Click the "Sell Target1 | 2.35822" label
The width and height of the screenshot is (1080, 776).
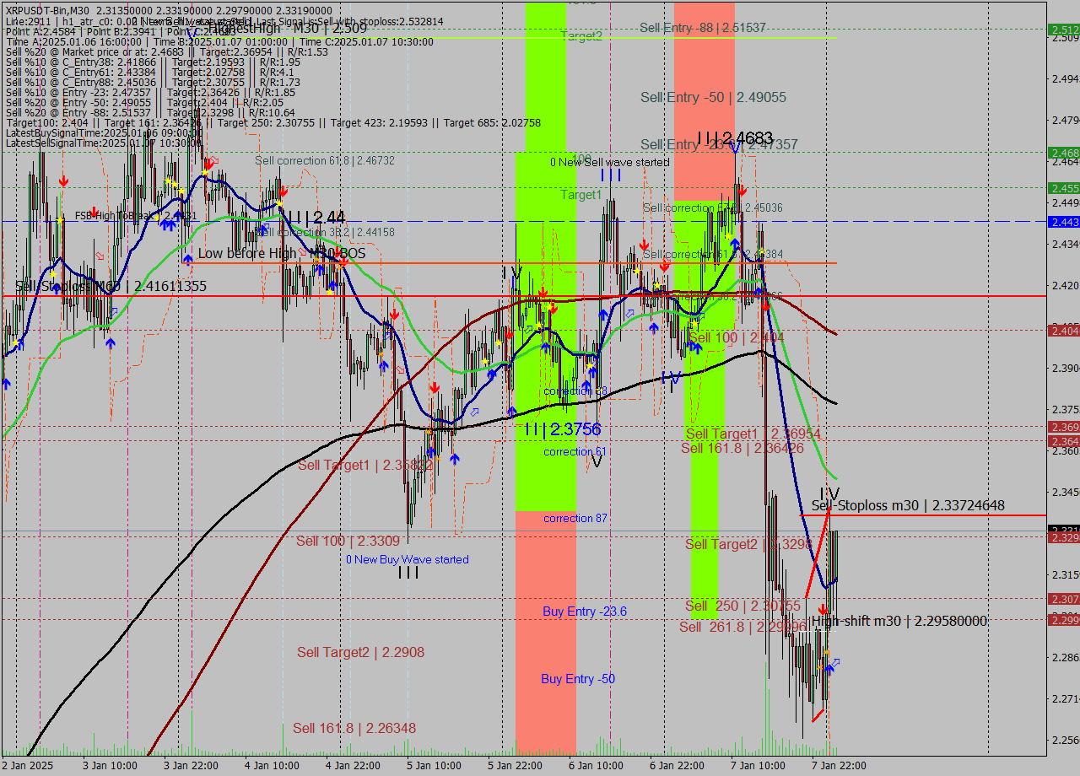click(x=365, y=465)
